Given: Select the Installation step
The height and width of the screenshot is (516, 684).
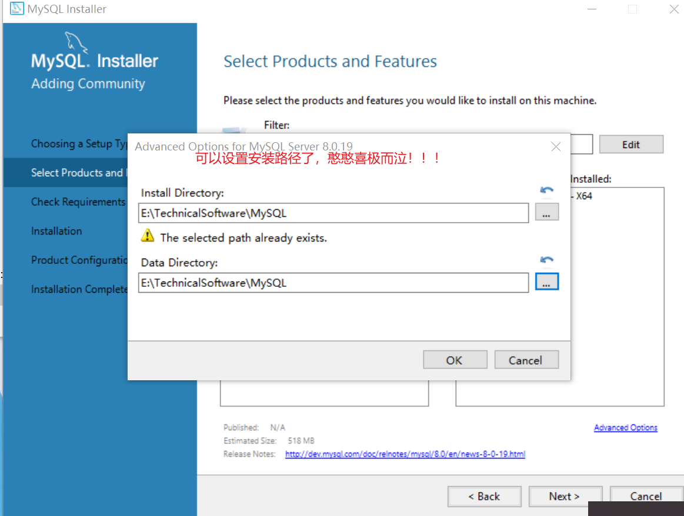Looking at the screenshot, I should (56, 231).
